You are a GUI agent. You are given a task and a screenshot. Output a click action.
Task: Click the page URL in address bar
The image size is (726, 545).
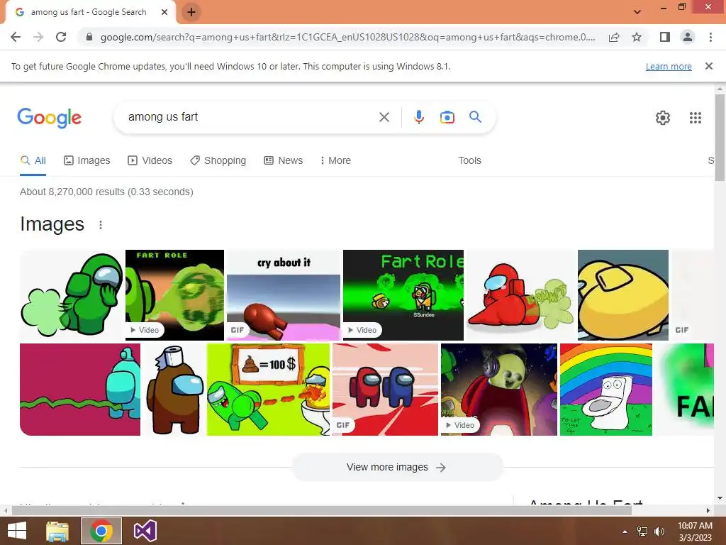[347, 37]
